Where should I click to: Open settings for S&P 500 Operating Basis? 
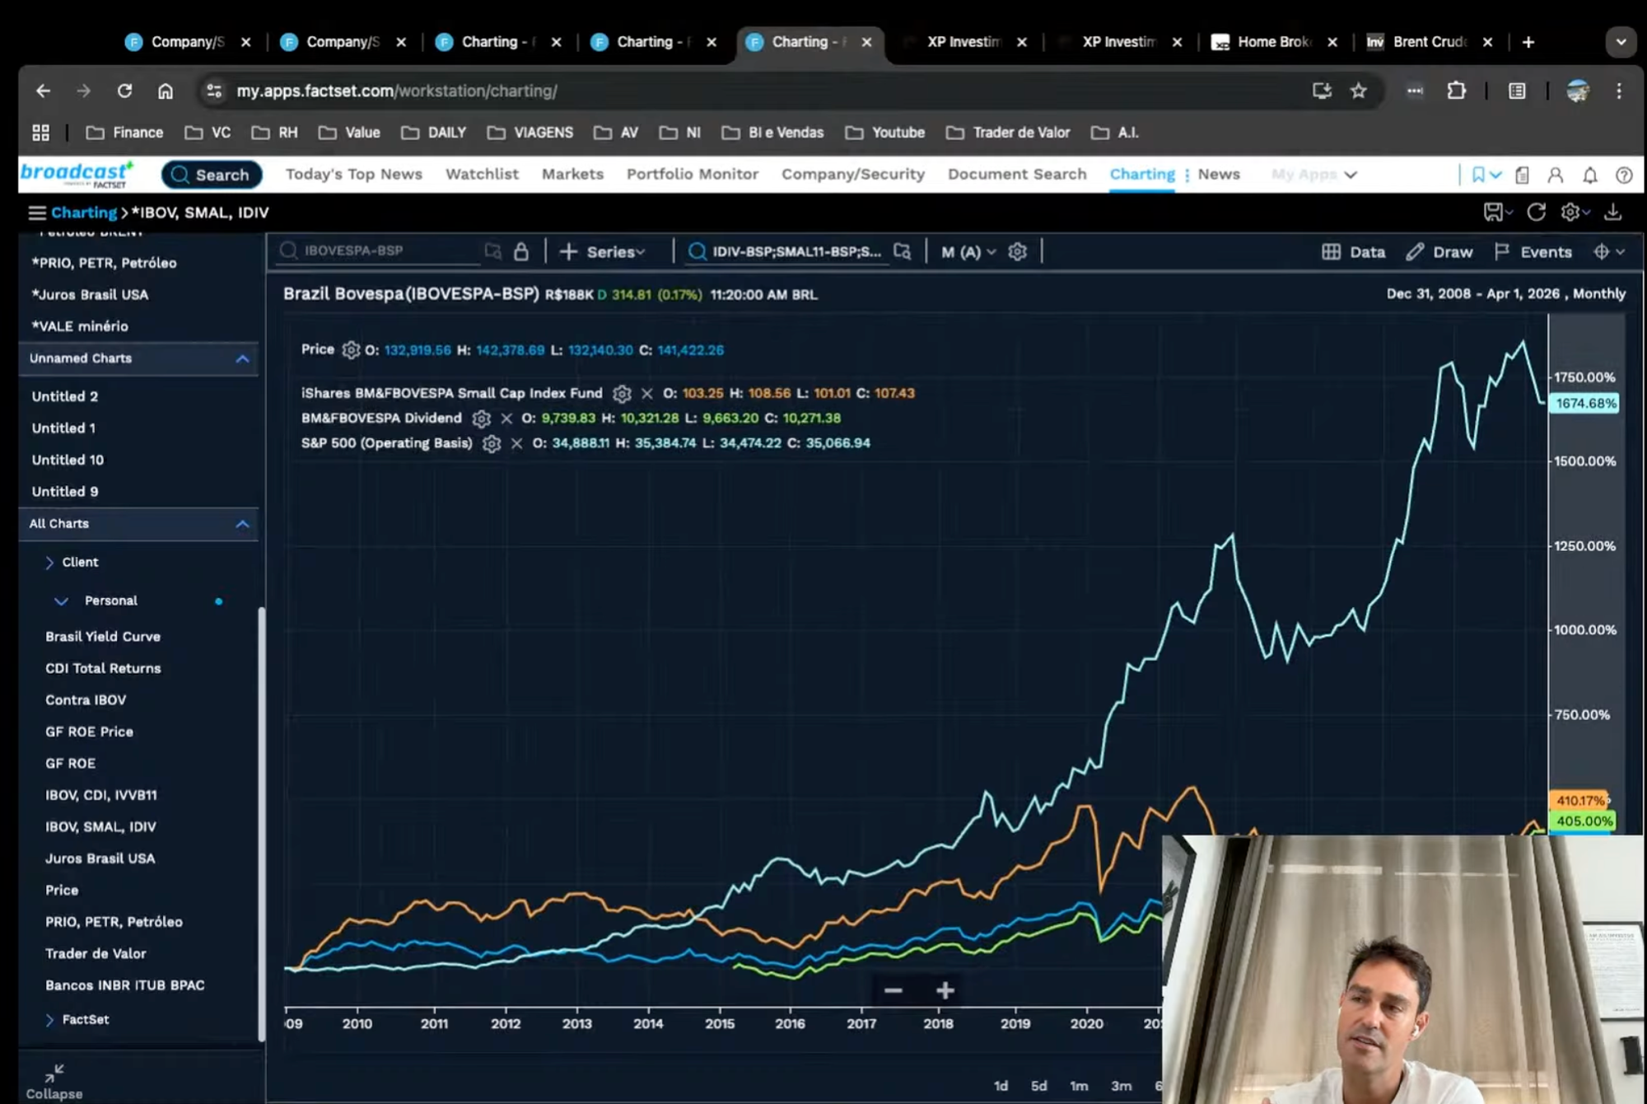click(492, 443)
